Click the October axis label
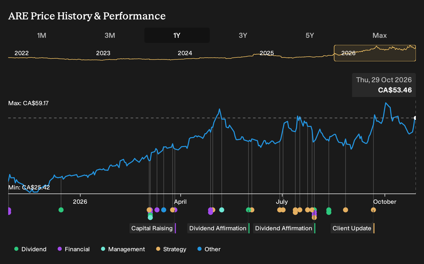The image size is (424, 264). tap(385, 202)
